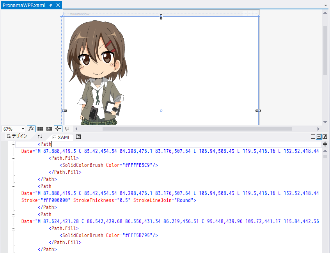
Task: Switch to the XAML tab
Action: click(62, 137)
